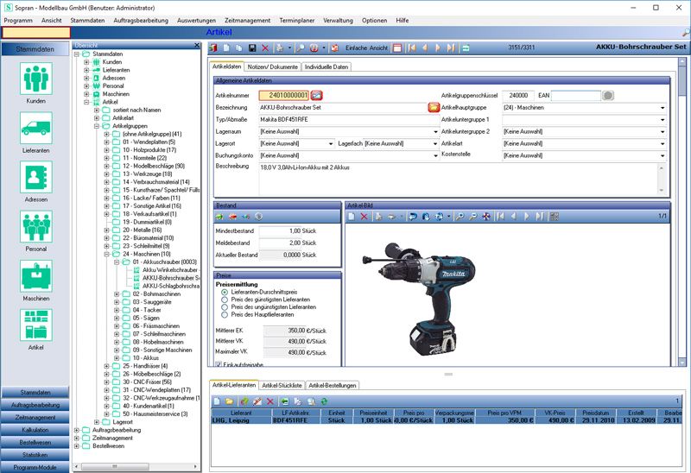Add a new supplier entry in Artikel-Lieferanten
The image size is (691, 473).
click(217, 401)
